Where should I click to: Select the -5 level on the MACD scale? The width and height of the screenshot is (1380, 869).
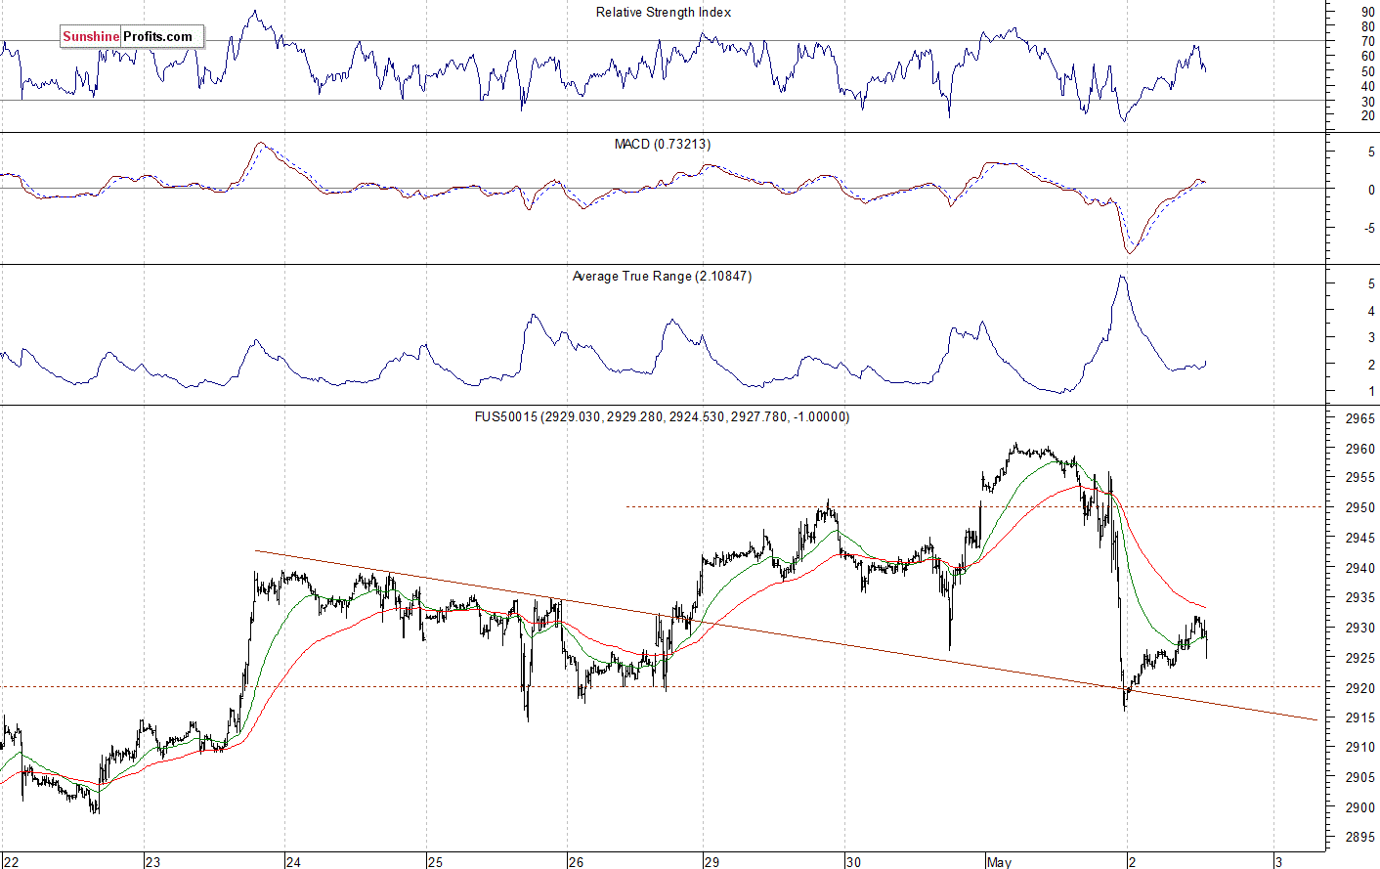(1369, 228)
